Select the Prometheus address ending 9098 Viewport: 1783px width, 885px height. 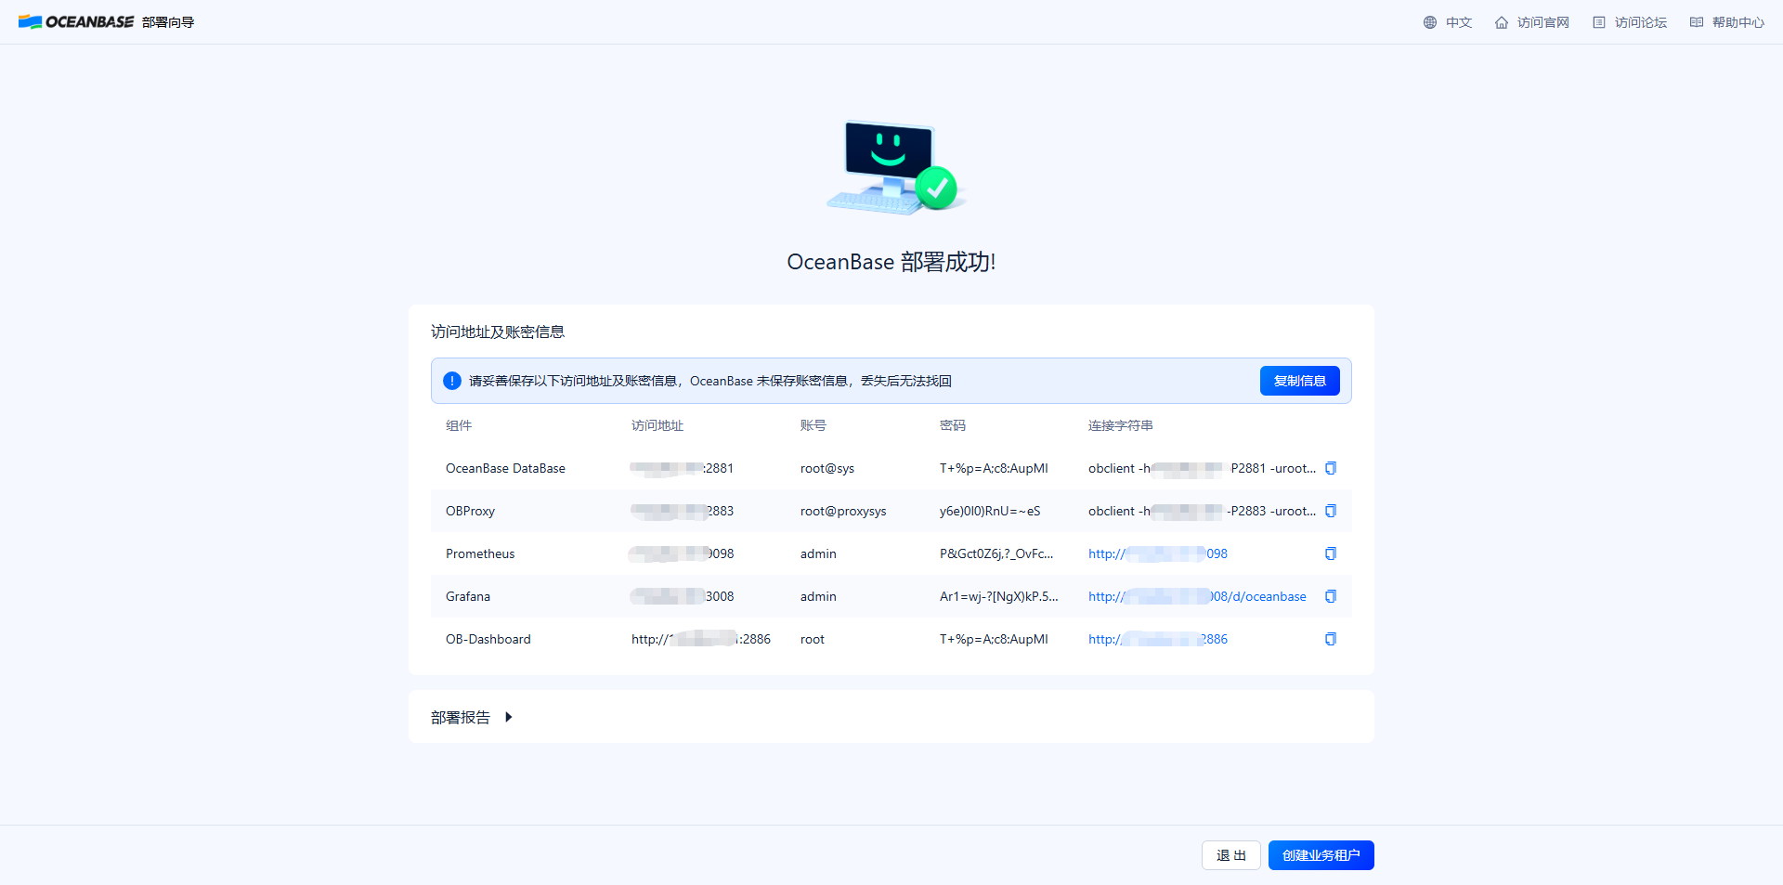point(683,553)
